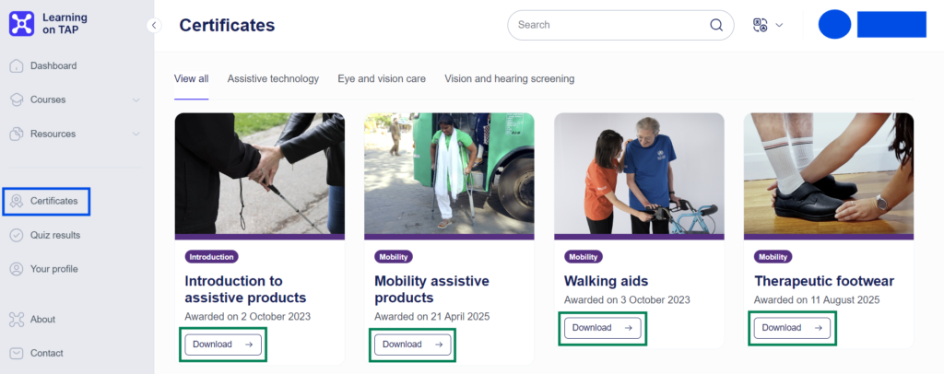Click the Quiz results checkmark icon

(x=17, y=235)
